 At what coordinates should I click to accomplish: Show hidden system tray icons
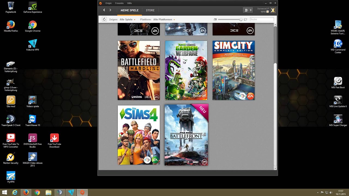click(x=318, y=192)
